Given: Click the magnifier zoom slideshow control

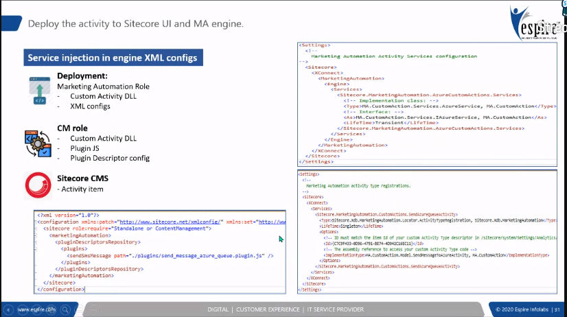Looking at the screenshot, I should 65,309.
